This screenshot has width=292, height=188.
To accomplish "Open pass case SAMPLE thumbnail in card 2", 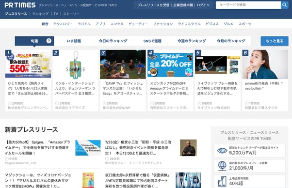I will click(x=75, y=64).
